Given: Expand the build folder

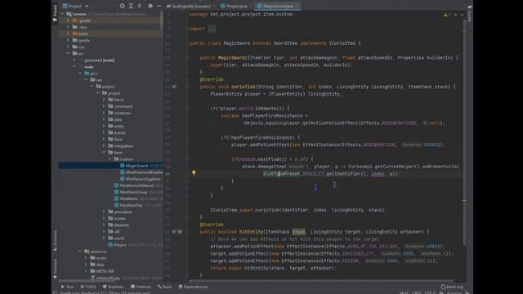Looking at the screenshot, I should (69, 33).
